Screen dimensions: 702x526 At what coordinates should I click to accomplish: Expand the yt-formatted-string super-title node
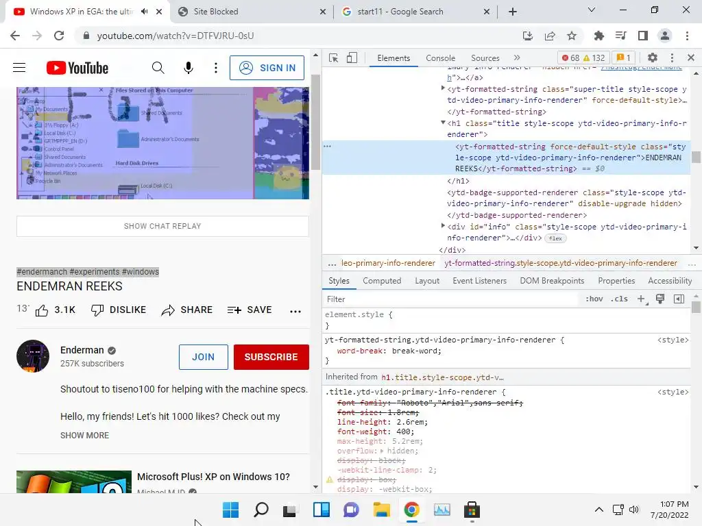443,88
